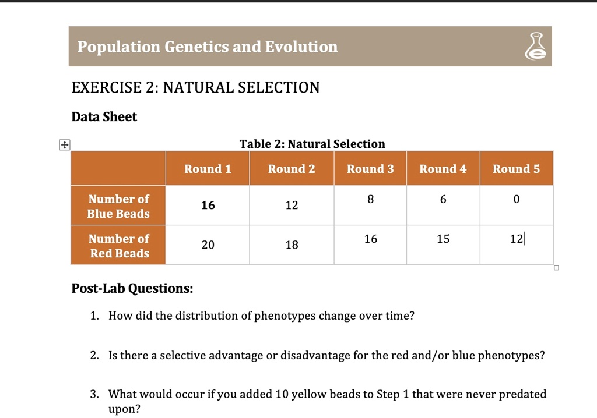Click Blue Beads Round 1 cell with 16
The height and width of the screenshot is (418, 597).
pyautogui.click(x=208, y=206)
